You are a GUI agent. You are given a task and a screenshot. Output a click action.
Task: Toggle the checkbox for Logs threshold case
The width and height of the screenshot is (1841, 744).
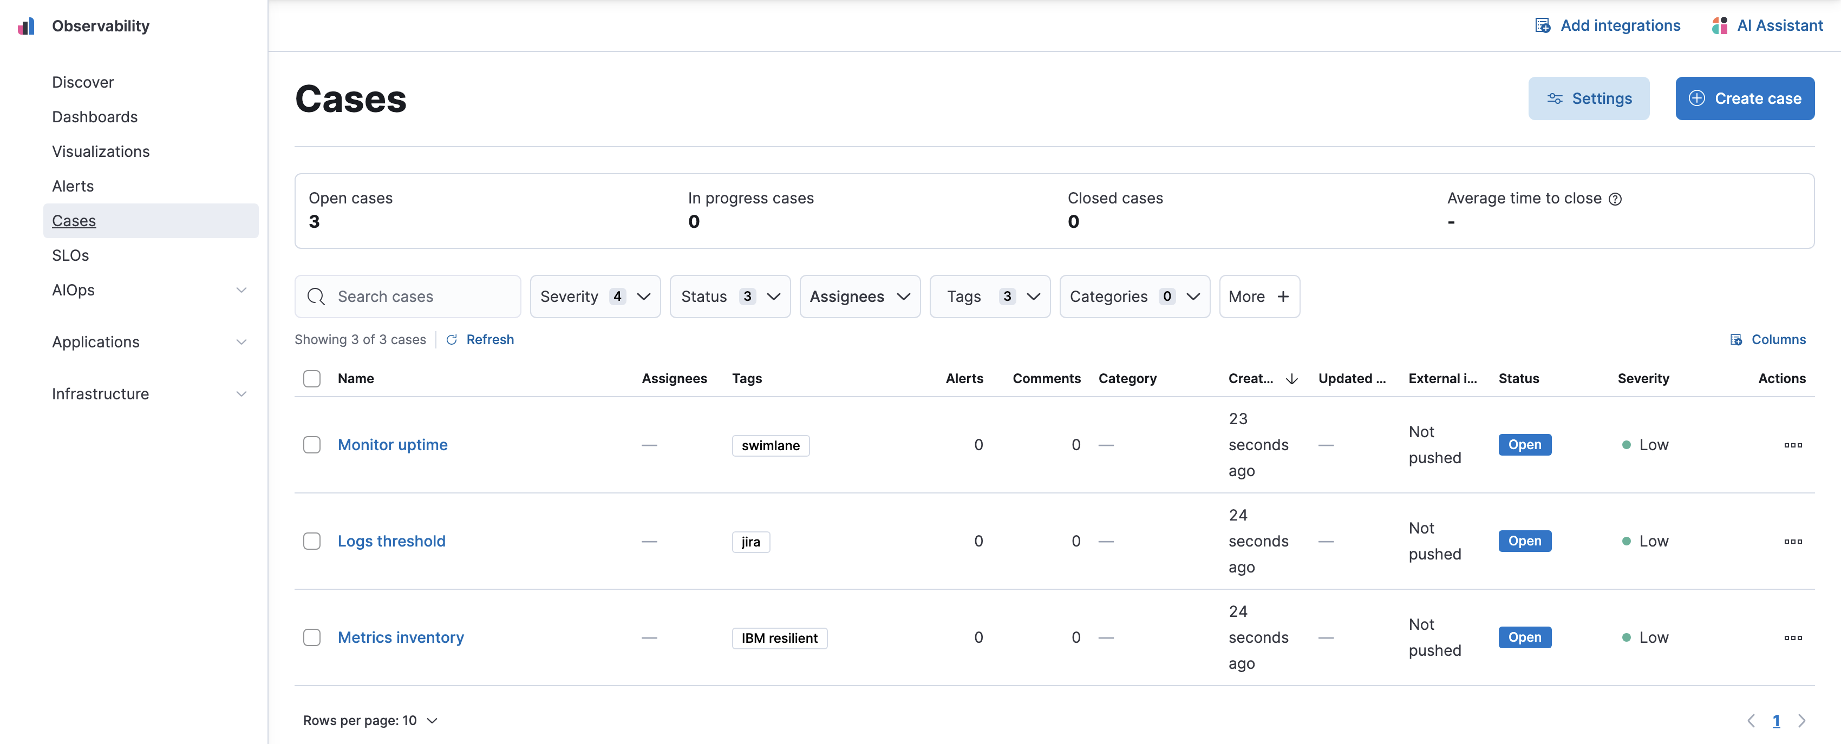coord(311,540)
